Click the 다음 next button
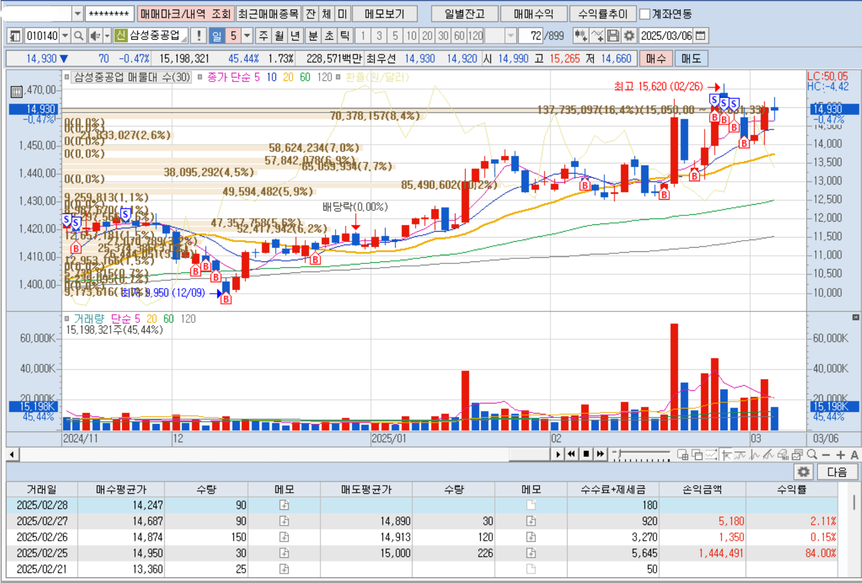 tap(837, 472)
